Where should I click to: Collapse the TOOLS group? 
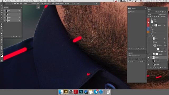pyautogui.click(x=150, y=19)
